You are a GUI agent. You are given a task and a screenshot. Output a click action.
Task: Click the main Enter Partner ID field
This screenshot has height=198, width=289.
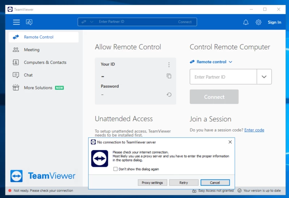[x=223, y=77]
